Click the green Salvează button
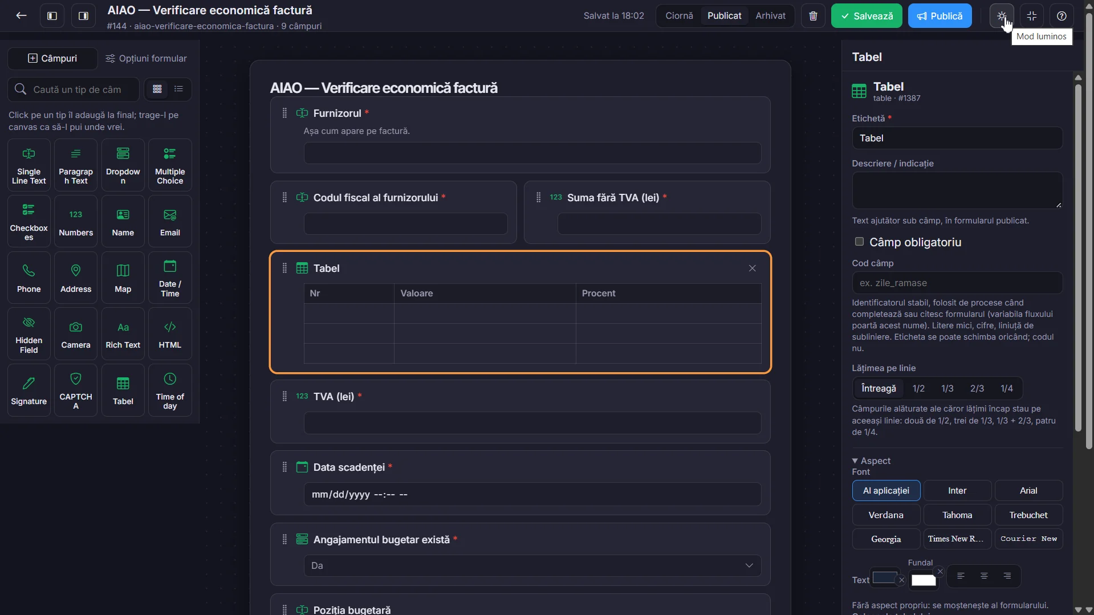Screen dimensions: 1094x615 pyautogui.click(x=867, y=16)
